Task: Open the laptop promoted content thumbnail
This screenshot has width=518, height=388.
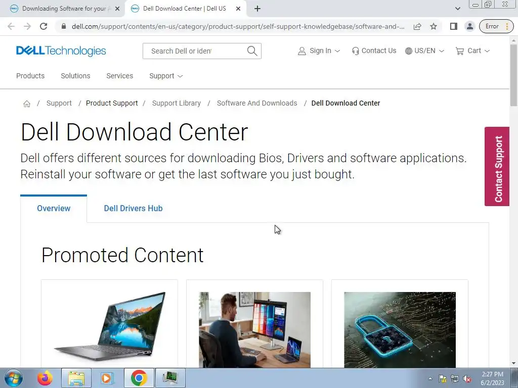Action: 109,326
